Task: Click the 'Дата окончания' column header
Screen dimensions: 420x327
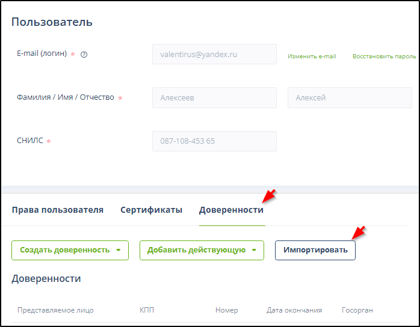Action: (x=294, y=310)
